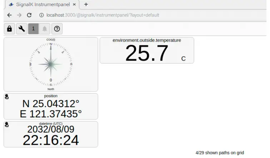This screenshot has width=270, height=158.
Task: Click the 'North' label under compass
Action: tap(51, 89)
